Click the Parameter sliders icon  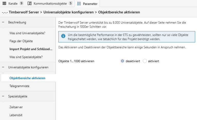(79, 4)
